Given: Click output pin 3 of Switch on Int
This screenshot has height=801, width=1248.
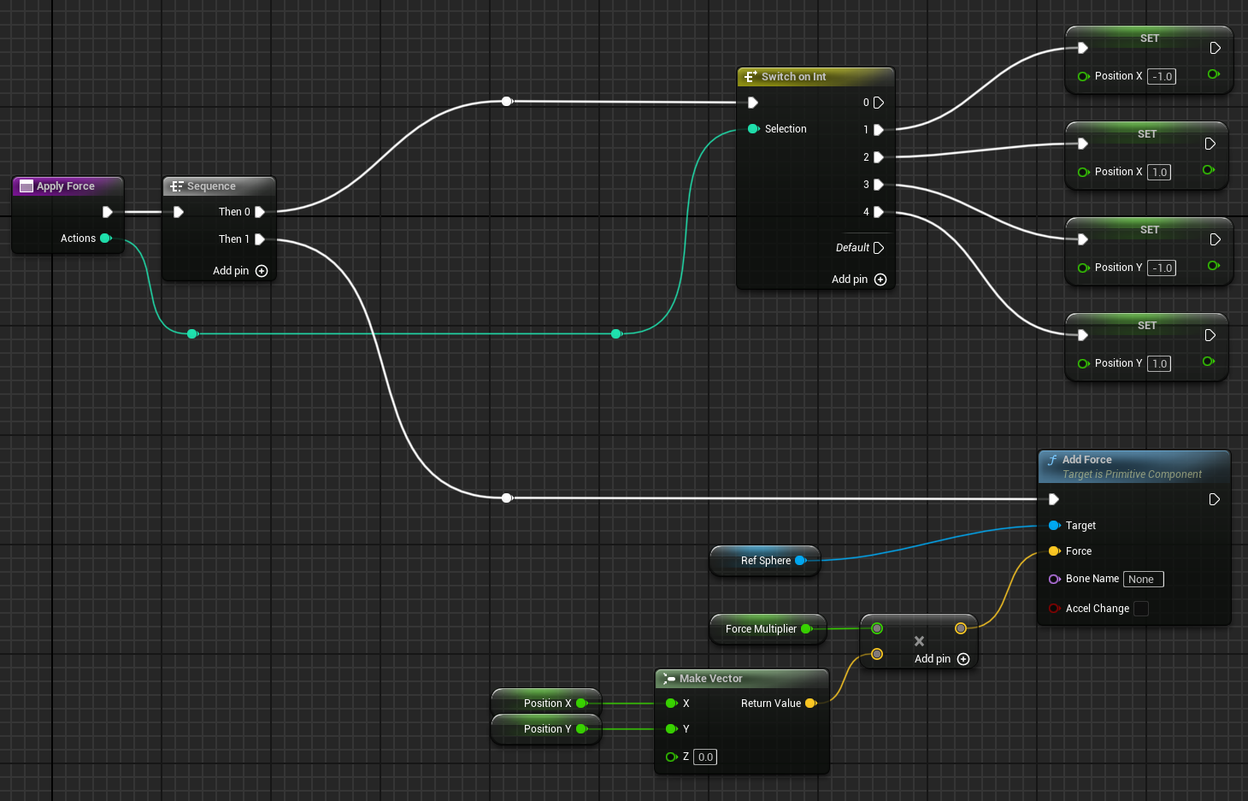Looking at the screenshot, I should (879, 185).
